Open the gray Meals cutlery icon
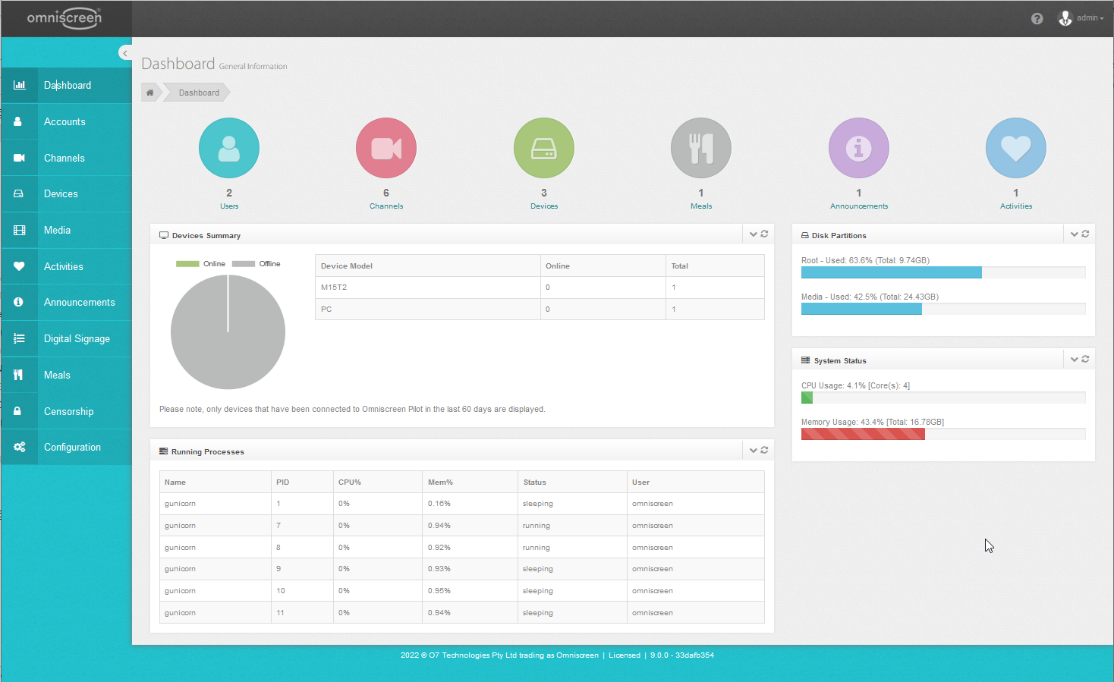This screenshot has width=1114, height=682. click(x=700, y=148)
